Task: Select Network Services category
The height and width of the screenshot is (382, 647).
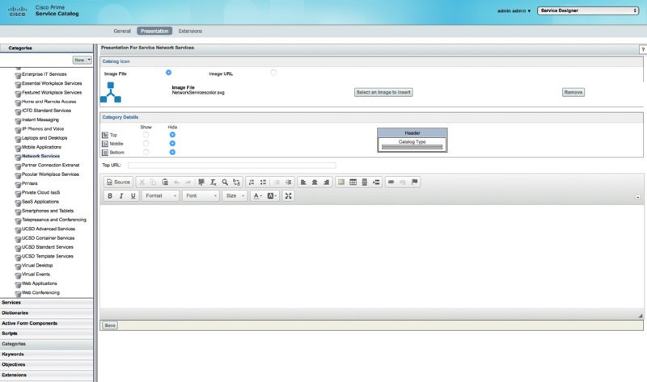Action: pyautogui.click(x=41, y=156)
